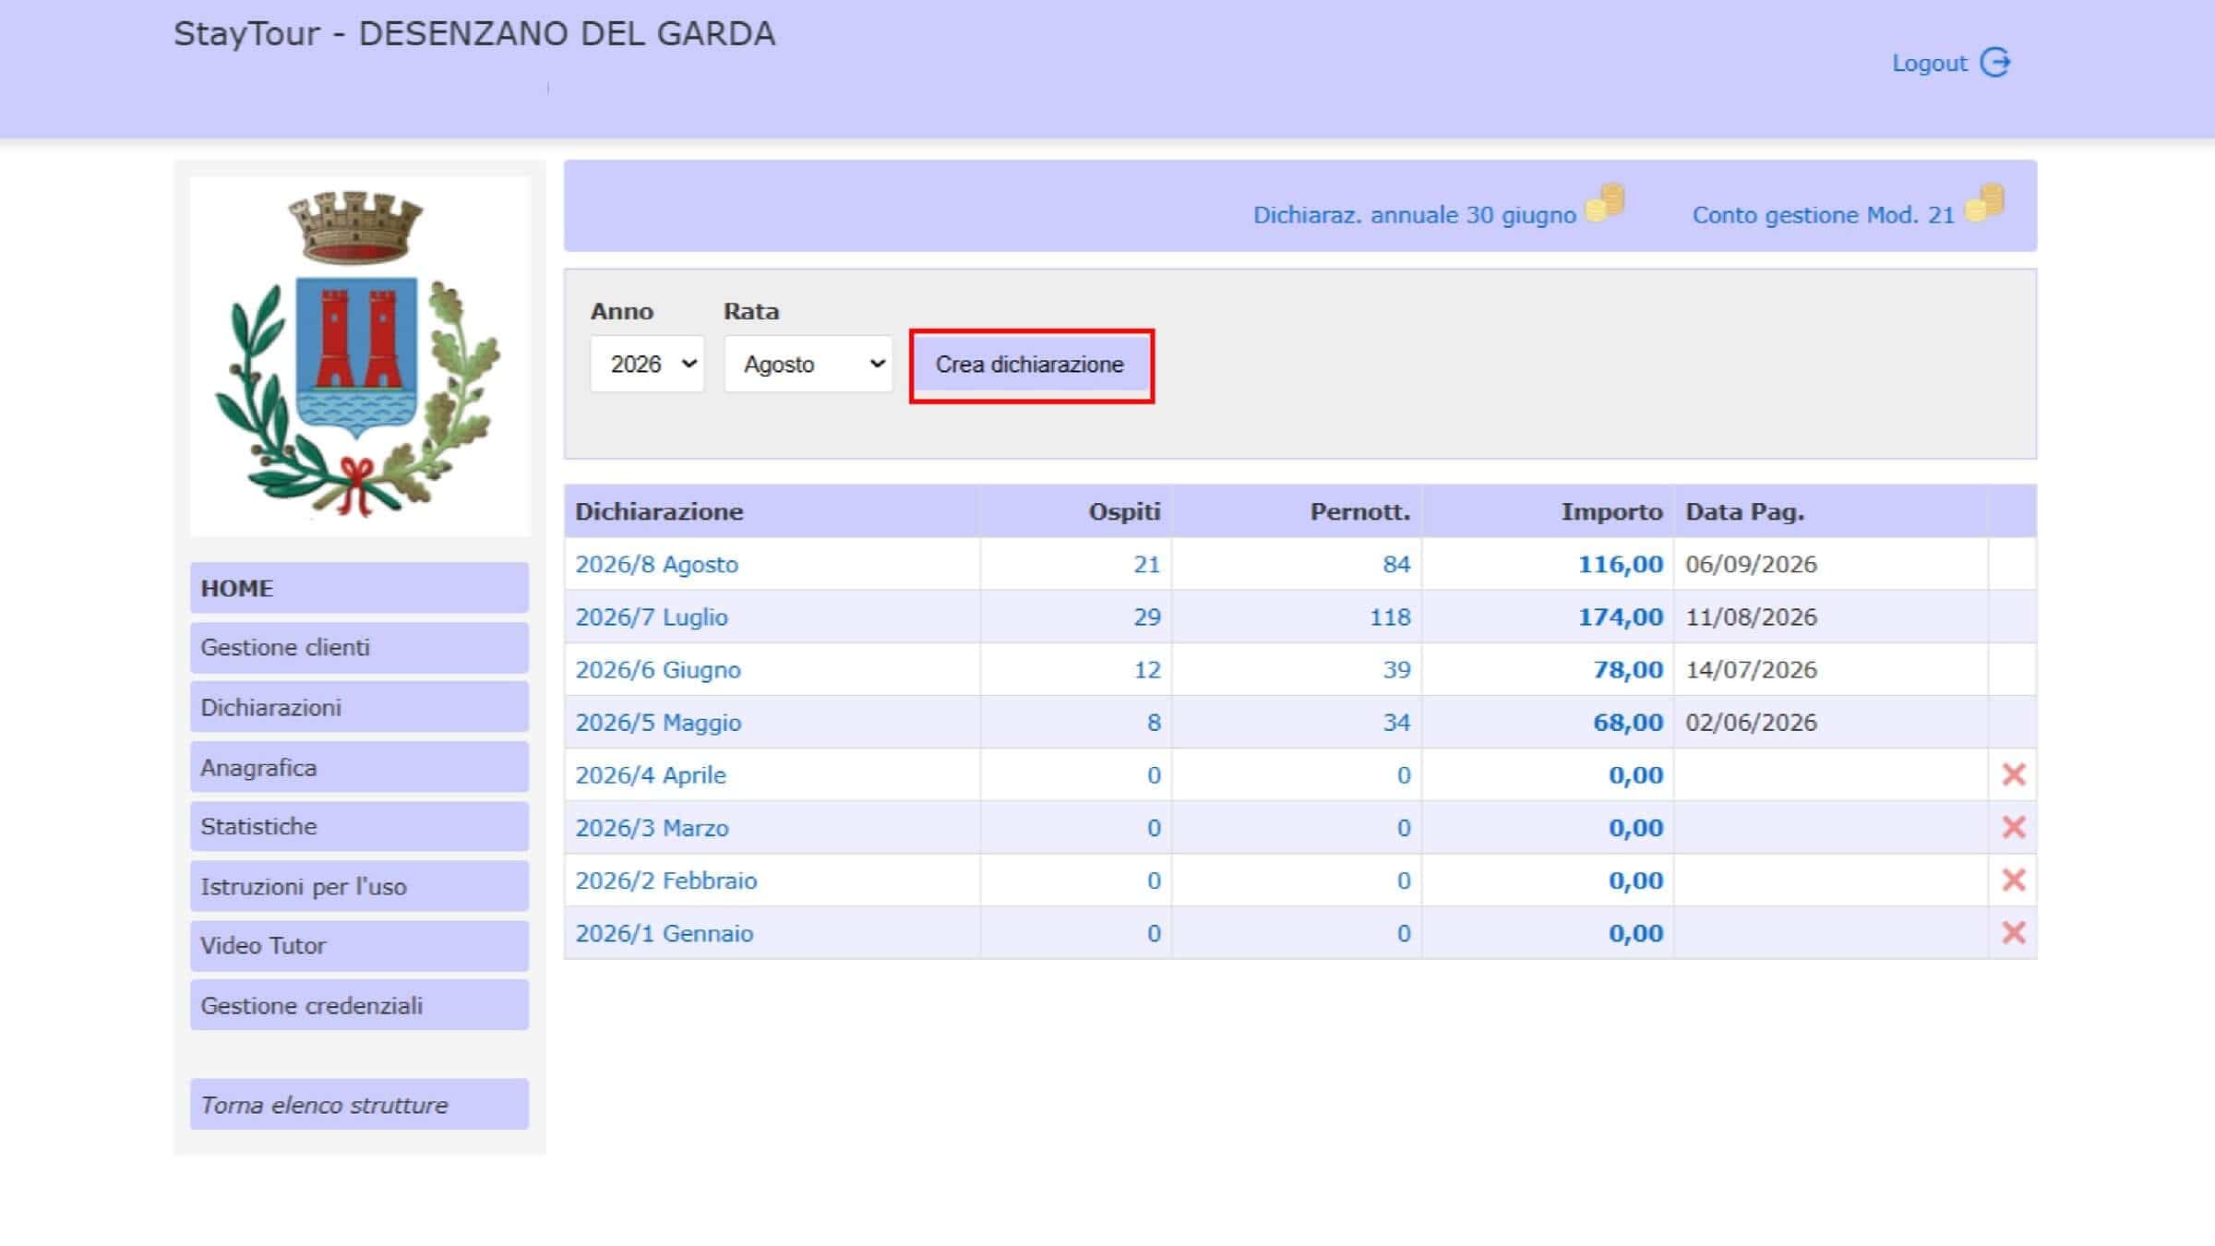The height and width of the screenshot is (1246, 2215).
Task: Open the 2026/7 Luglio declaration
Action: (652, 617)
